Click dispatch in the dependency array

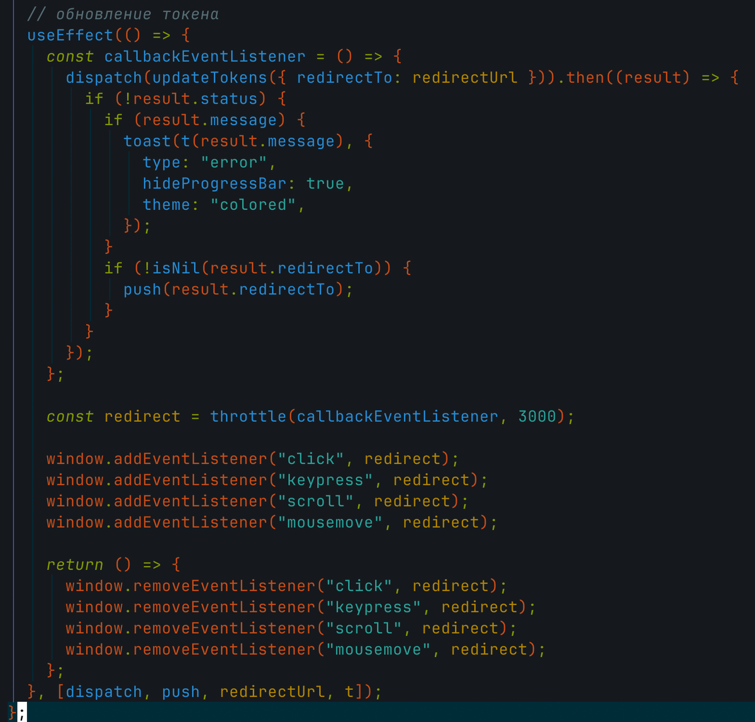[x=104, y=692]
